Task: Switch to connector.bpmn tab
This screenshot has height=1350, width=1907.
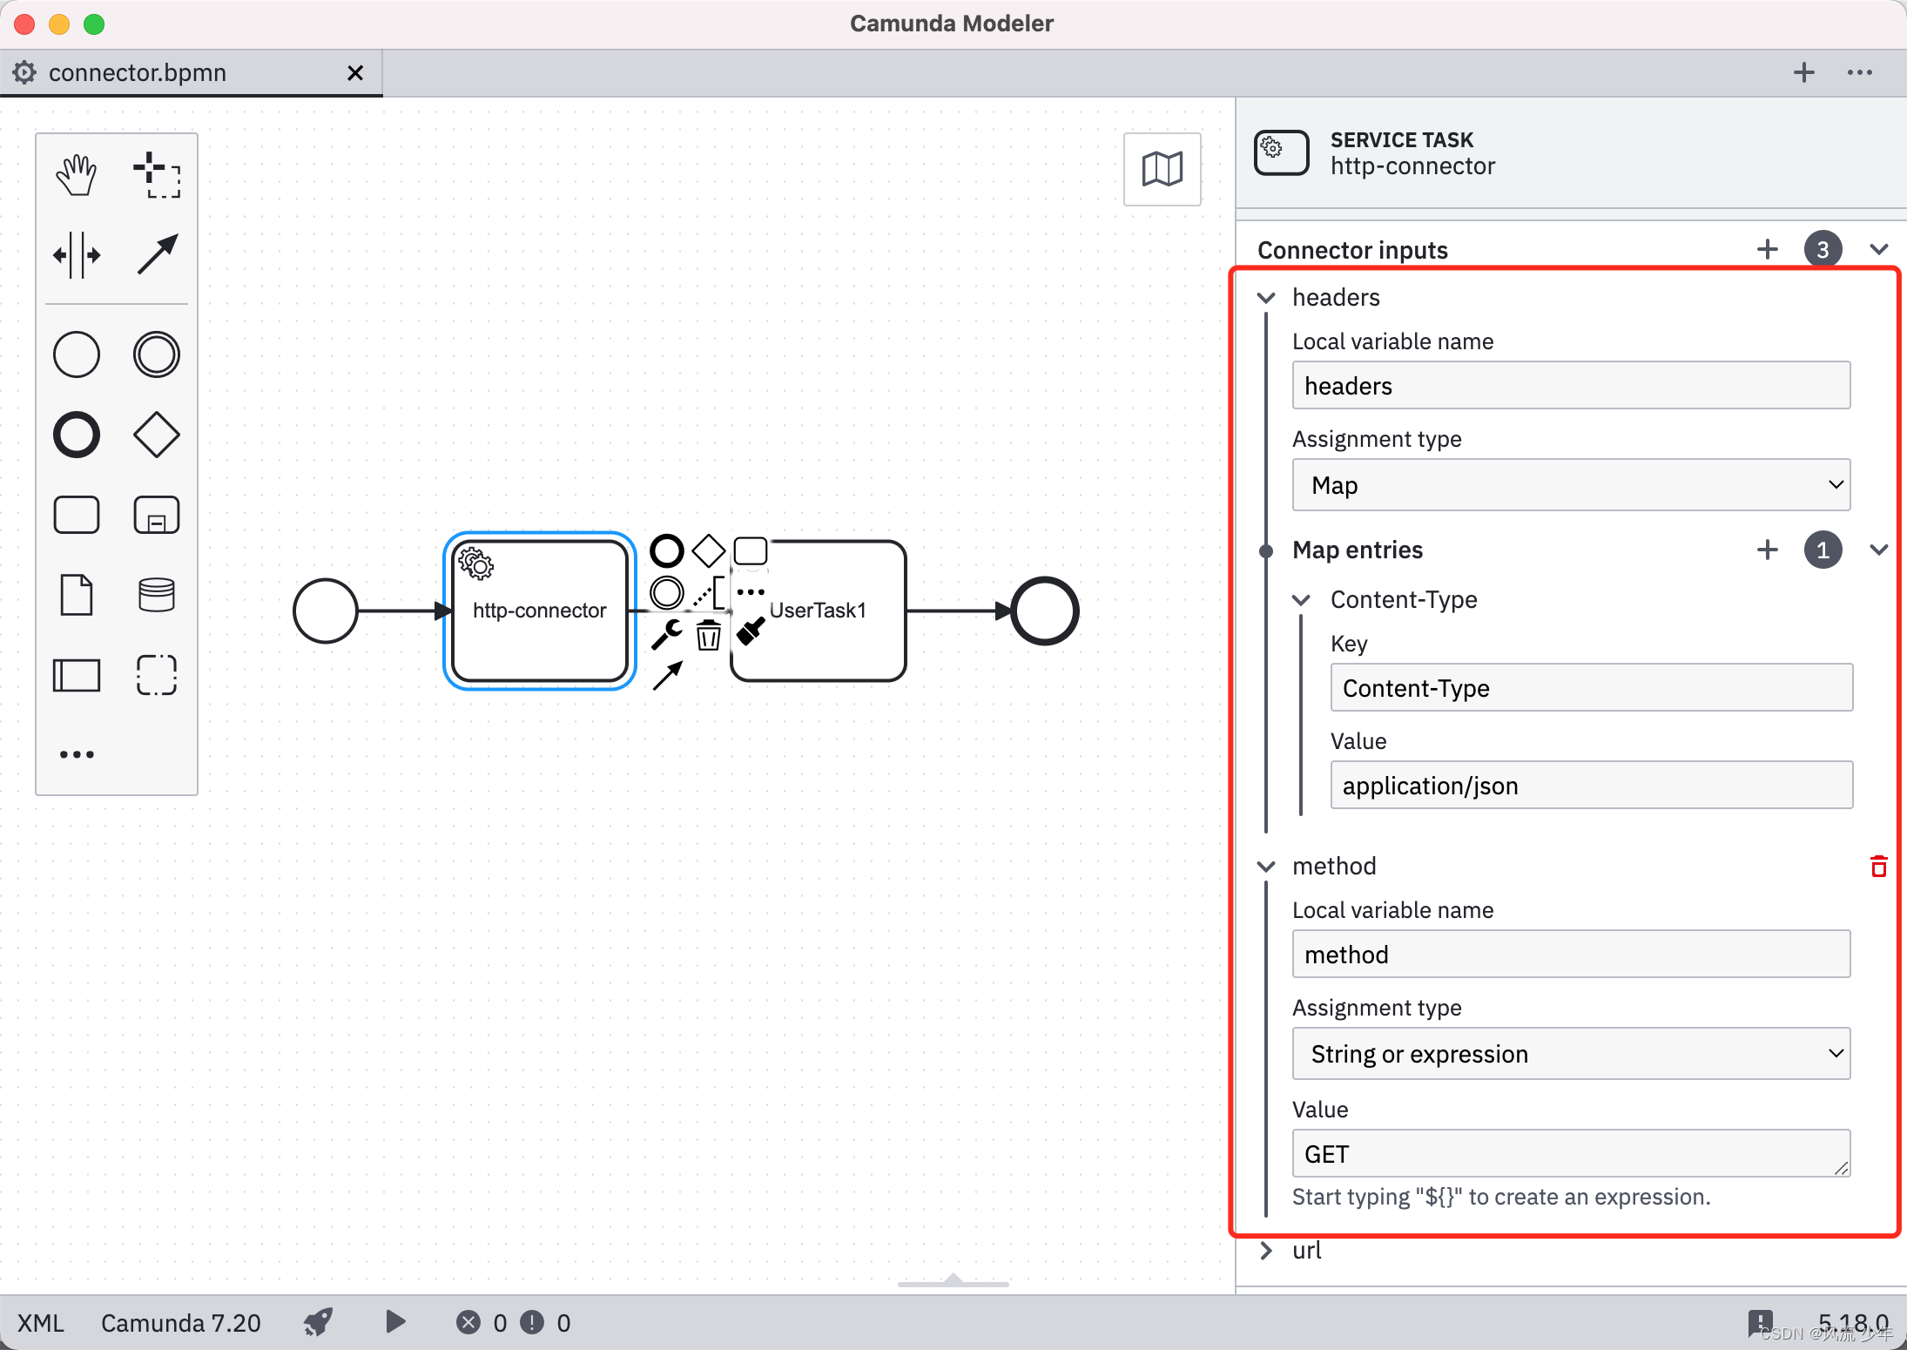Action: coord(138,72)
